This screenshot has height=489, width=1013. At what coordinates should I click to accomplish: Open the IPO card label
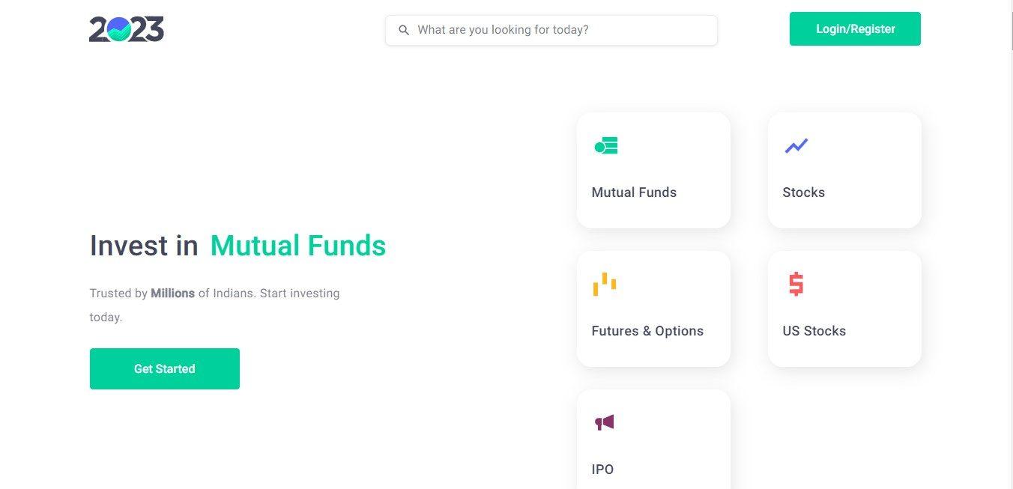coord(602,470)
